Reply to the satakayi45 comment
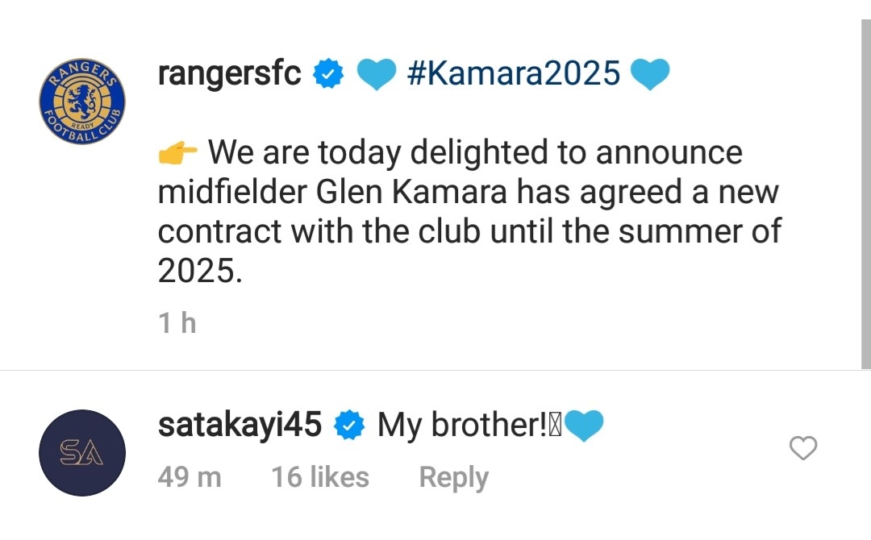The height and width of the screenshot is (540, 871). coord(454,477)
